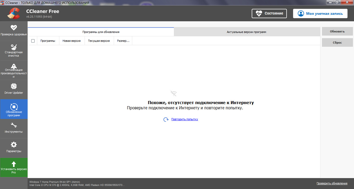The image size is (354, 189).
Task: Click Проверить обновления link
Action: 332,183
